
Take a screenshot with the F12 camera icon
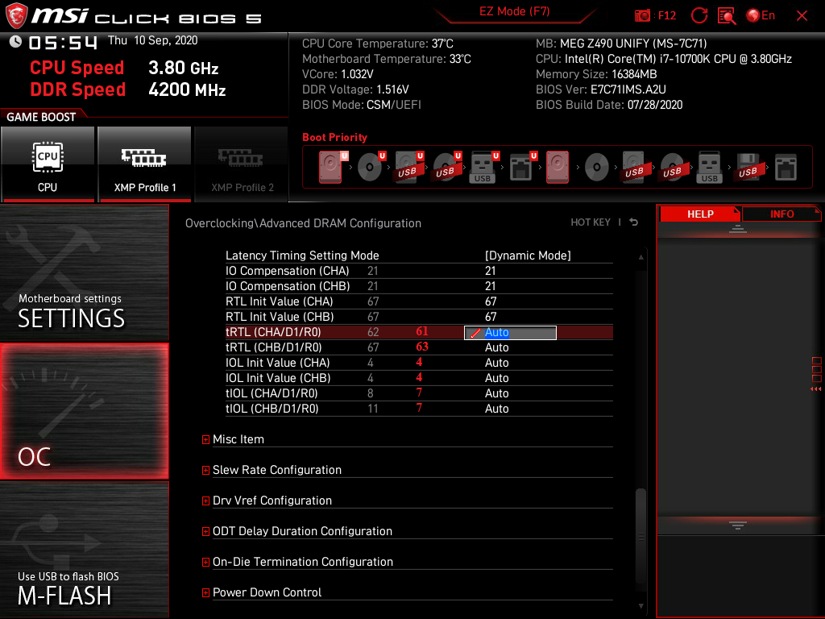[x=642, y=16]
